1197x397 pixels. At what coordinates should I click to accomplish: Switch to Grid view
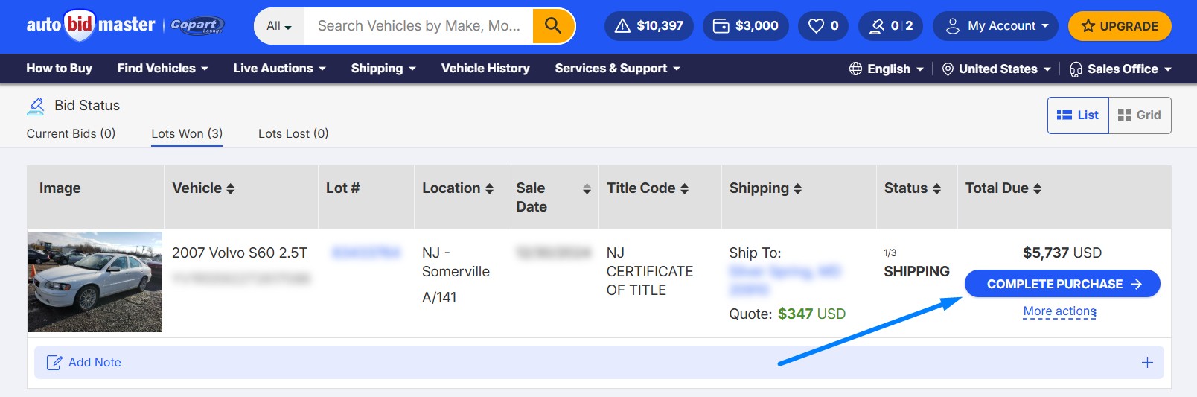(x=1140, y=115)
